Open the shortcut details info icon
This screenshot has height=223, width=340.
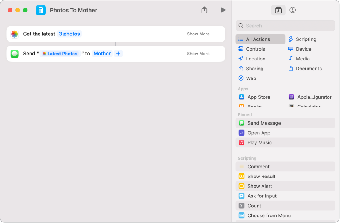(x=293, y=10)
